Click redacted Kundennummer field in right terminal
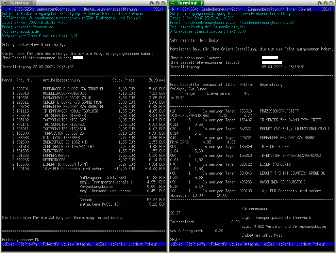336x253 pixels. pyautogui.click(x=270, y=58)
